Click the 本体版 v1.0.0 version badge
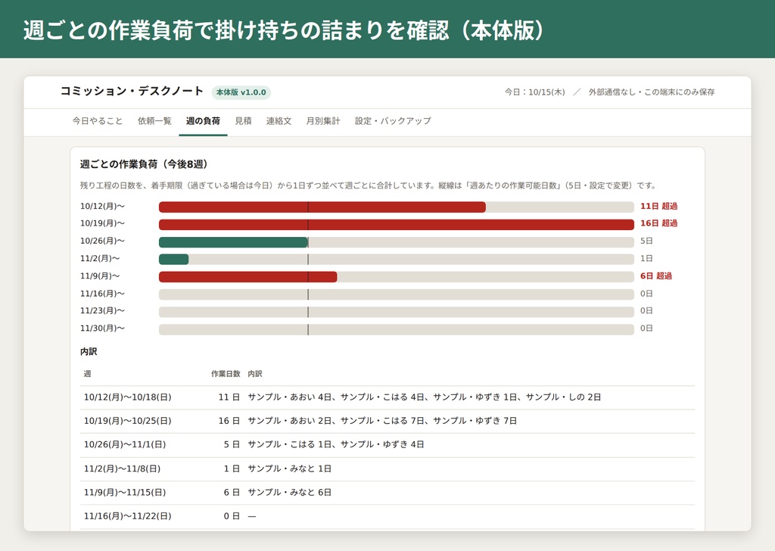 tap(241, 92)
